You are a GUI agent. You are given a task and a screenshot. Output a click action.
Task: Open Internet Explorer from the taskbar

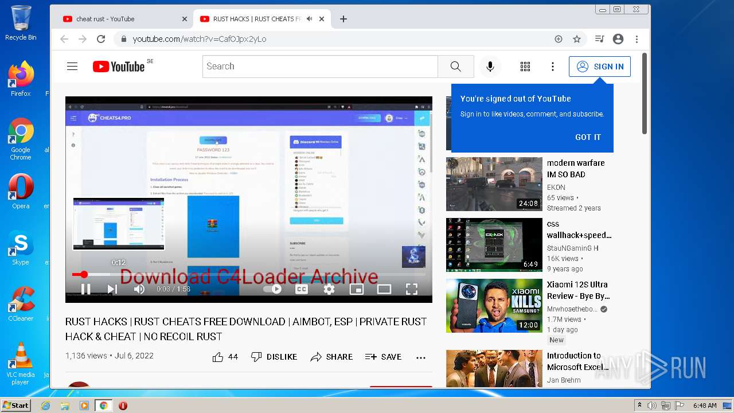(x=45, y=406)
